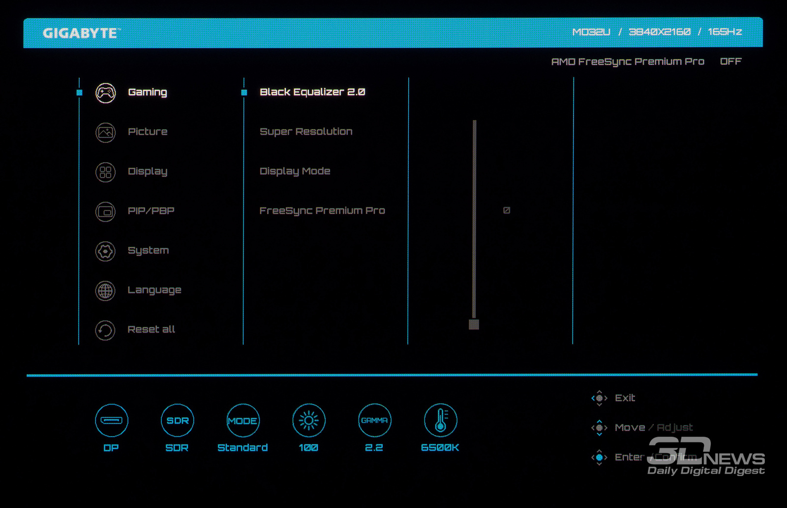Open the Display menu
This screenshot has height=508, width=787.
point(148,172)
